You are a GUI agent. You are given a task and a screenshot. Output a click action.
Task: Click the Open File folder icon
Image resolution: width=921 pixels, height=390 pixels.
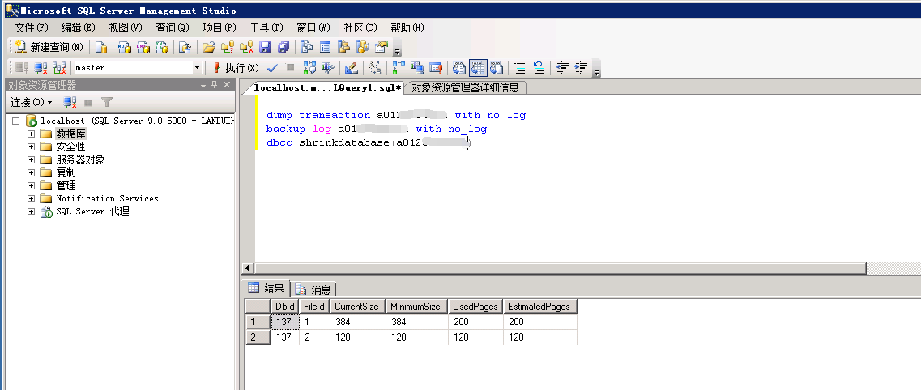[208, 47]
